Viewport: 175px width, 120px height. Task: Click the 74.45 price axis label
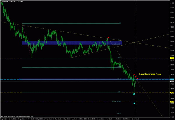click(x=172, y=112)
